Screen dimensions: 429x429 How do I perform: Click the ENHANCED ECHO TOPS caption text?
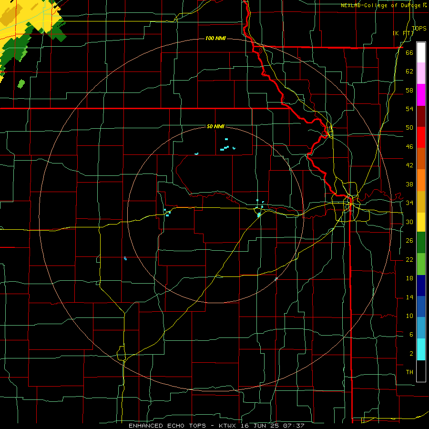167,426
